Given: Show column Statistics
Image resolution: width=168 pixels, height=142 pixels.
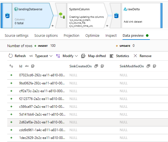Looking at the screenshot, I should [x=119, y=56].
